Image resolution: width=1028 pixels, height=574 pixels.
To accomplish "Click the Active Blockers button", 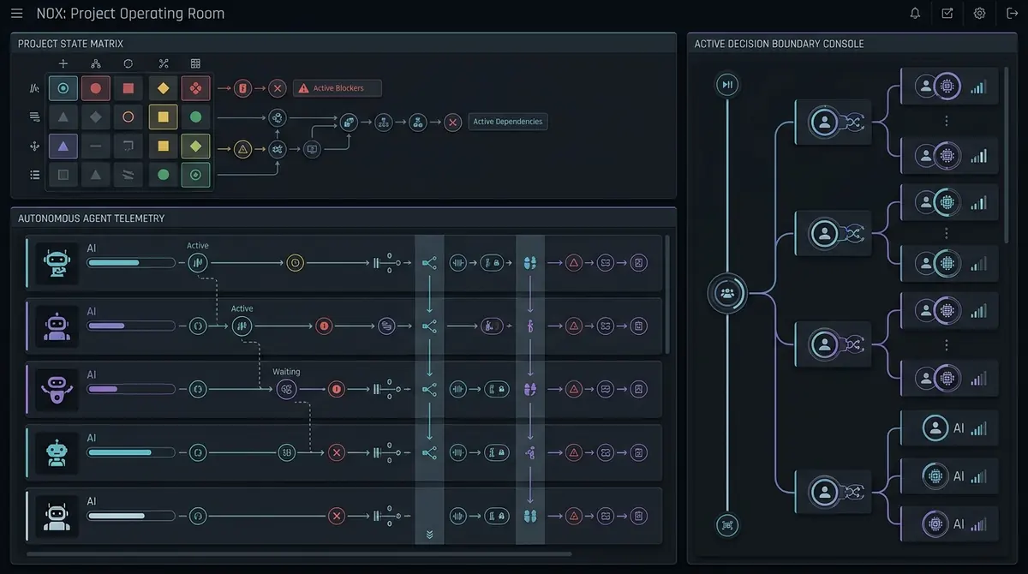I will click(x=338, y=88).
